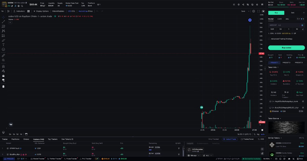Take a chart snapshot with camera icon
307x161 pixels.
[x=263, y=11]
